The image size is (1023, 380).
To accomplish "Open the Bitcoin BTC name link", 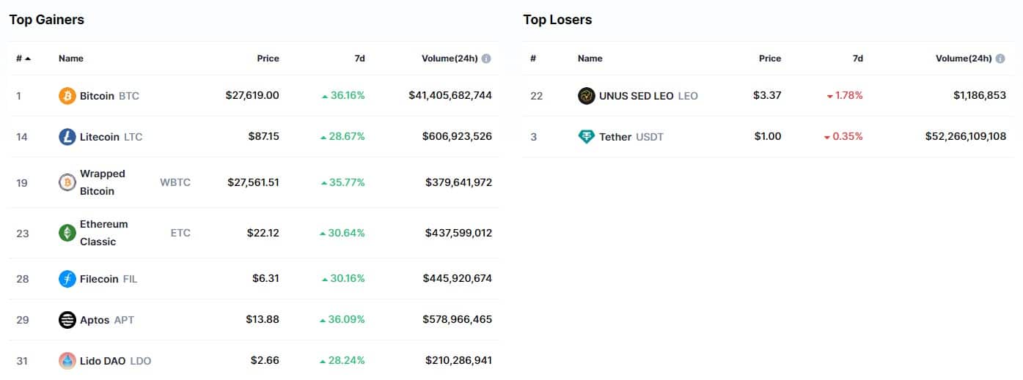I will point(109,96).
